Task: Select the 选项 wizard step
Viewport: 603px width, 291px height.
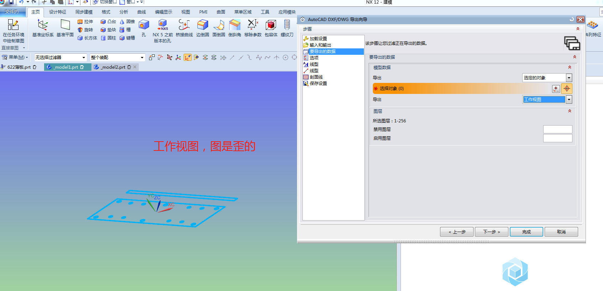Action: click(314, 58)
